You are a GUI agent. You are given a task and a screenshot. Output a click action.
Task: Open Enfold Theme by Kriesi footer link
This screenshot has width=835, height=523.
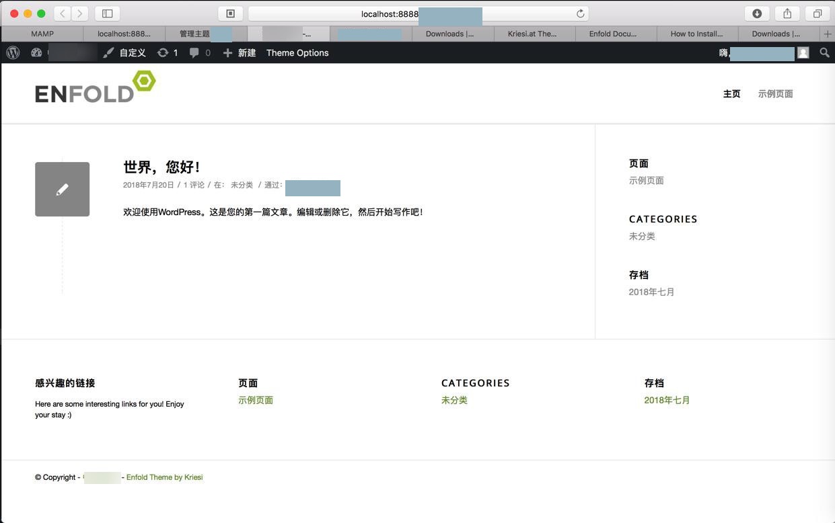[164, 477]
